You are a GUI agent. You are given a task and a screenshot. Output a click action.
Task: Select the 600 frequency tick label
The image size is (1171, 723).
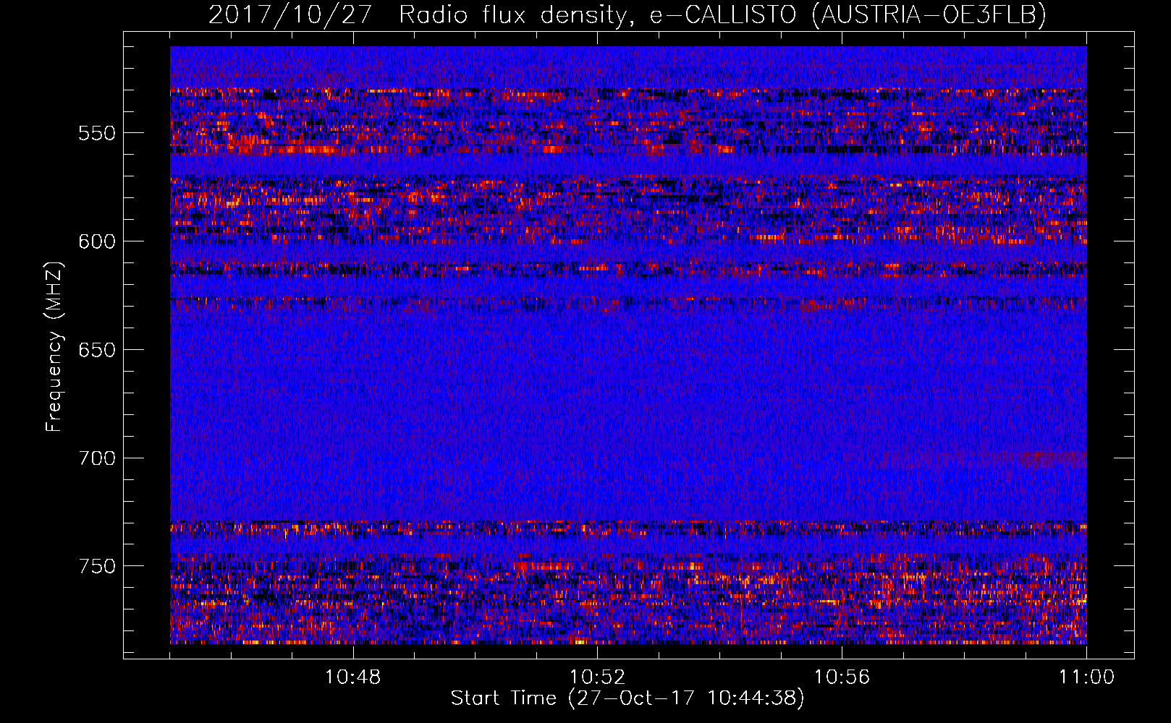(97, 241)
